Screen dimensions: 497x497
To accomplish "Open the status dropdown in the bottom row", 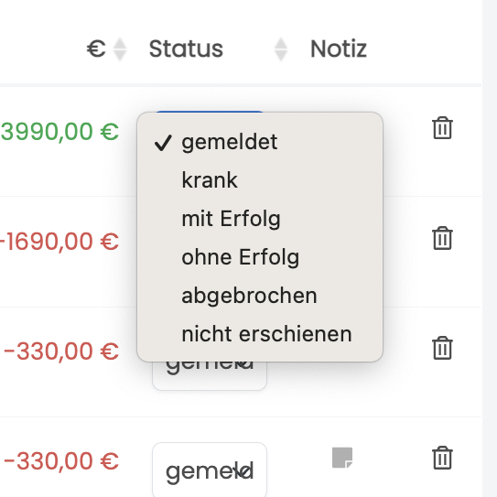I will coord(210,470).
